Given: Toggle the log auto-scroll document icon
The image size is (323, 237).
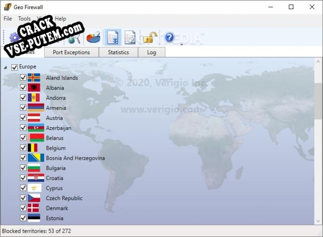Looking at the screenshot, I should pyautogui.click(x=113, y=37).
